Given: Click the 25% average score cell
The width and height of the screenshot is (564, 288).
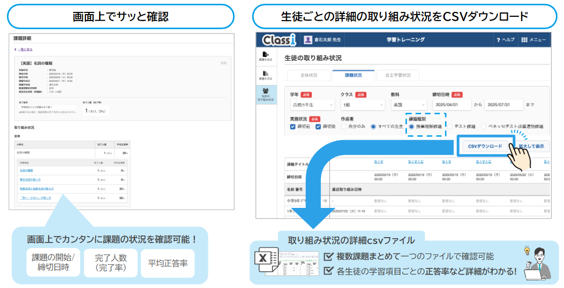Looking at the screenshot, I should [x=122, y=189].
